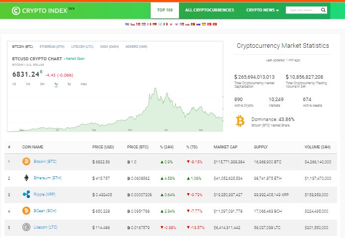The image size is (345, 238).
Task: Click the Type coin name search field
Action: point(303,10)
